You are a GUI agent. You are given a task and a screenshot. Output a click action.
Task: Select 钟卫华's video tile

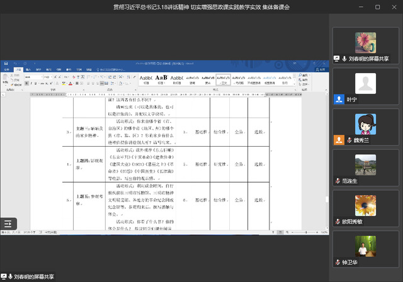(365, 245)
